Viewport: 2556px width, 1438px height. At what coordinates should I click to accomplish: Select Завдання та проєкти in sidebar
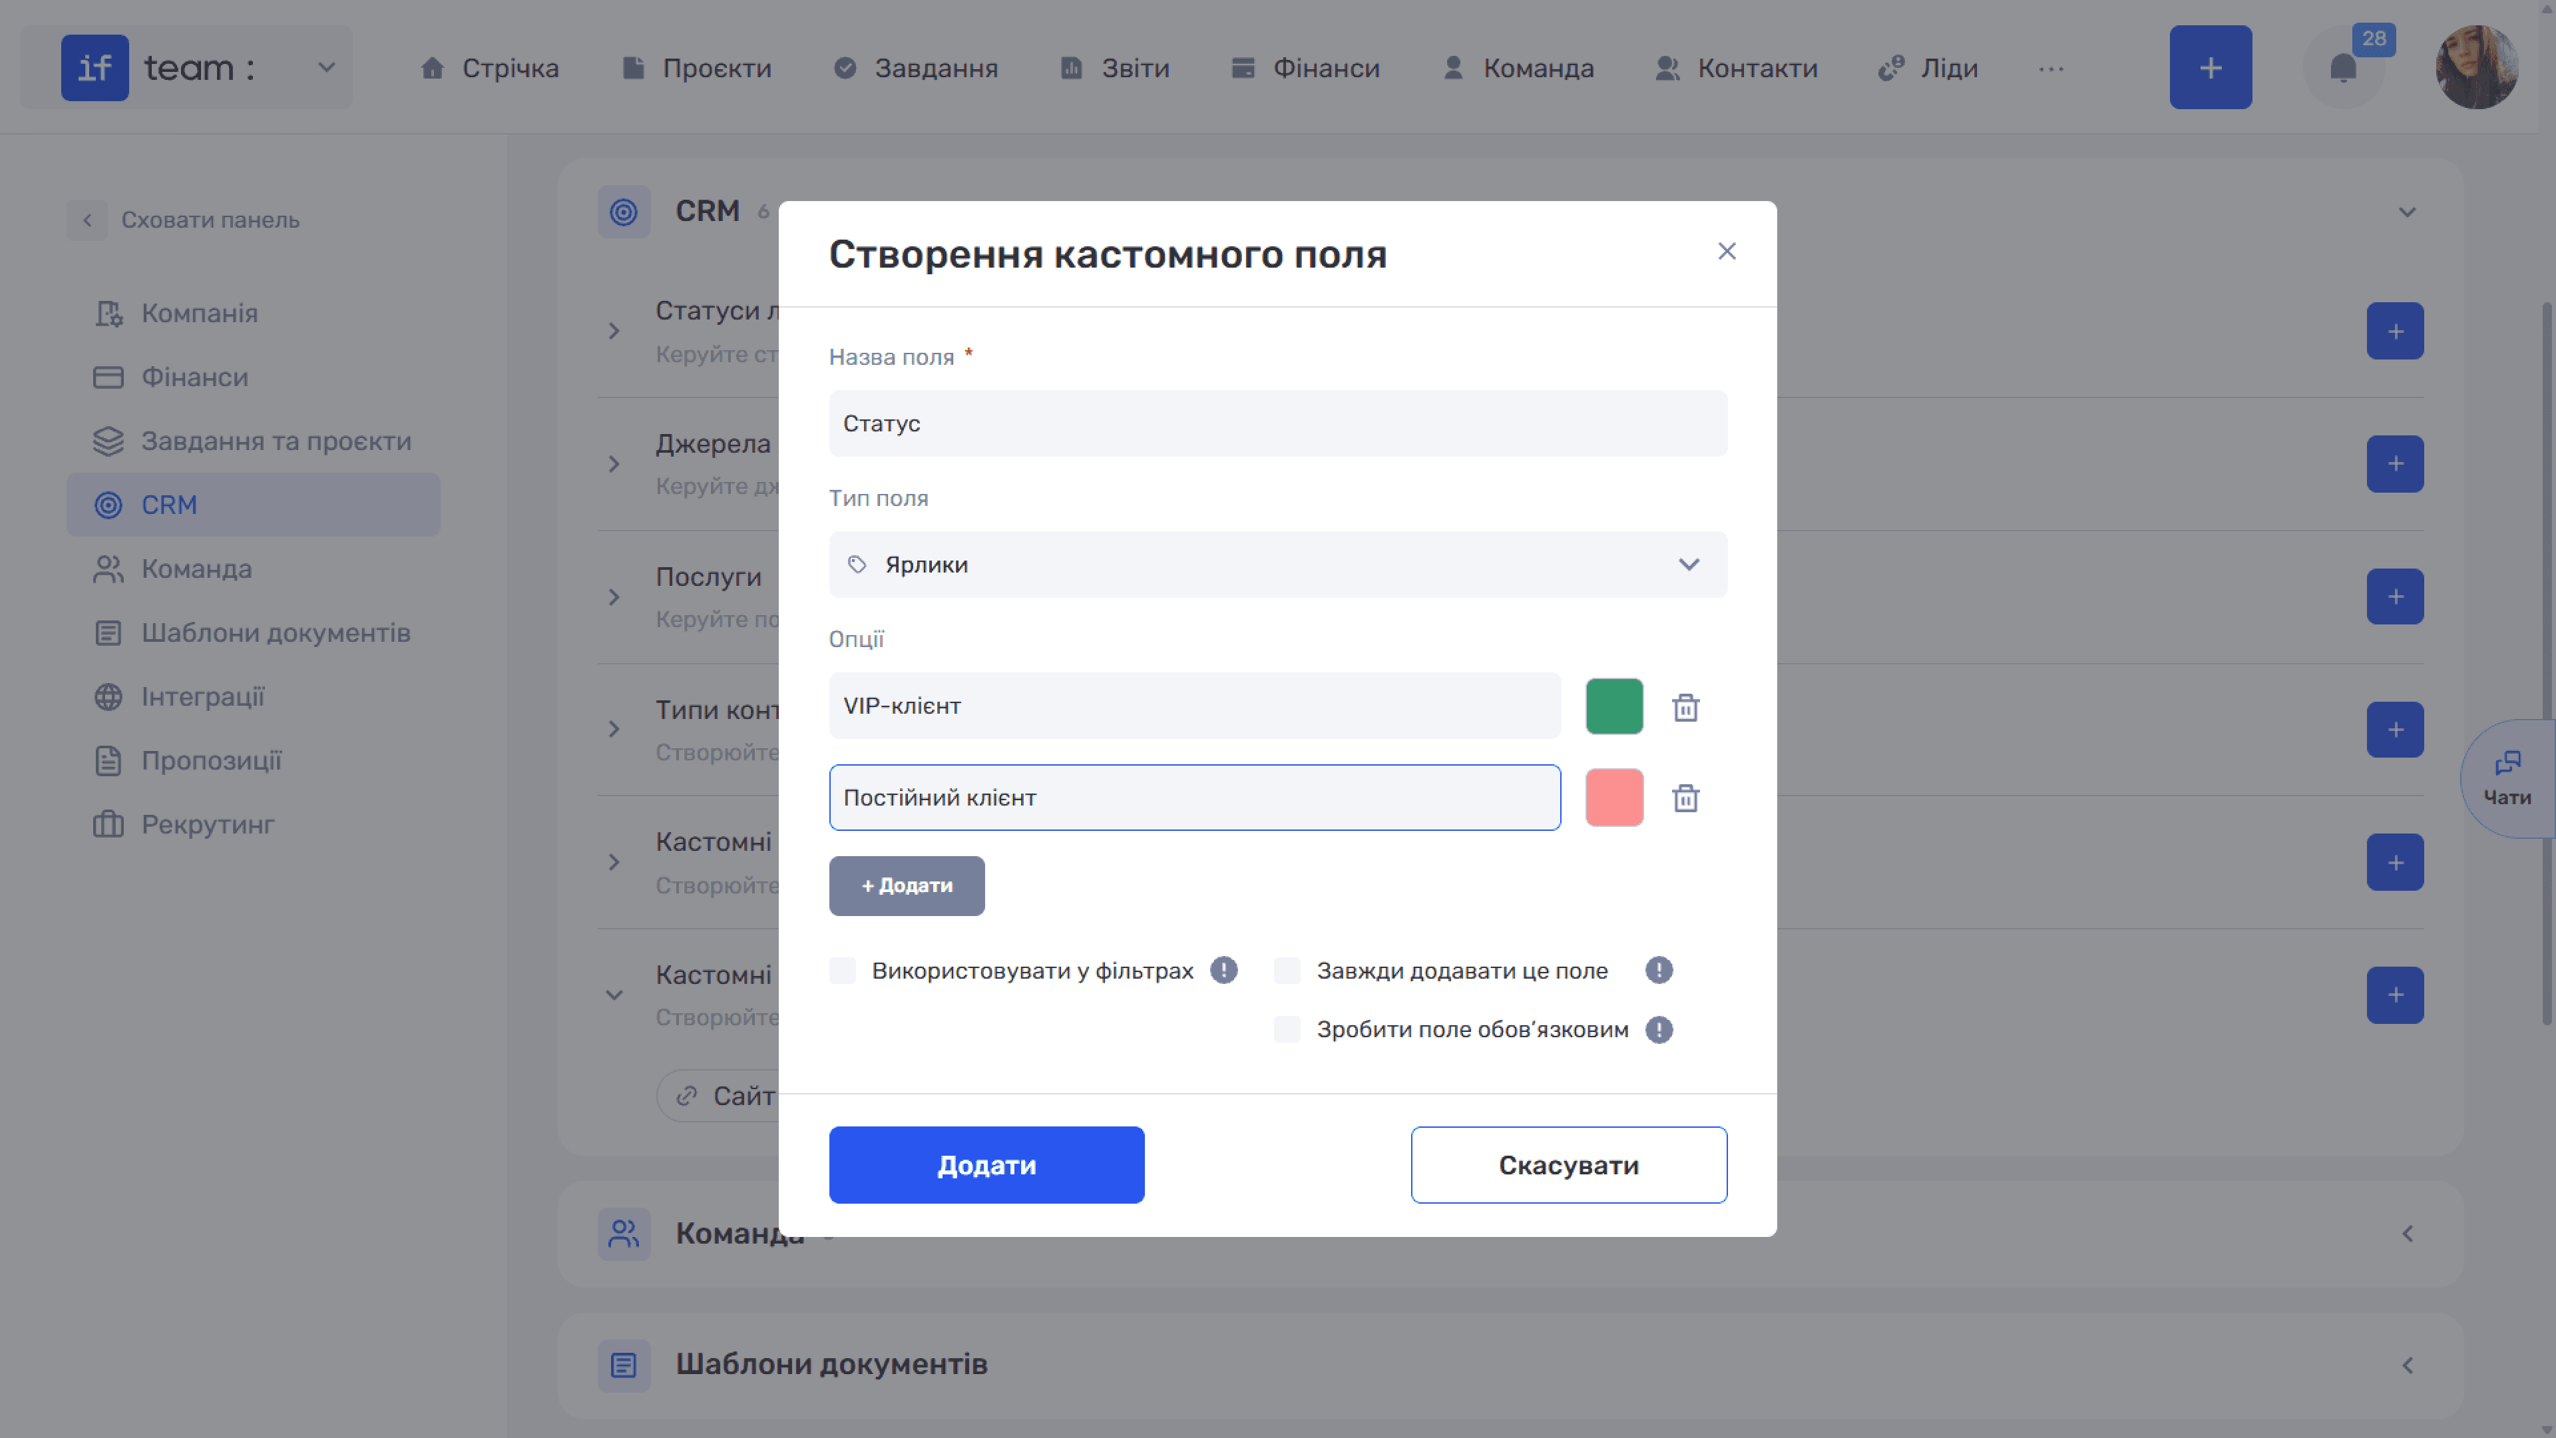[x=253, y=441]
